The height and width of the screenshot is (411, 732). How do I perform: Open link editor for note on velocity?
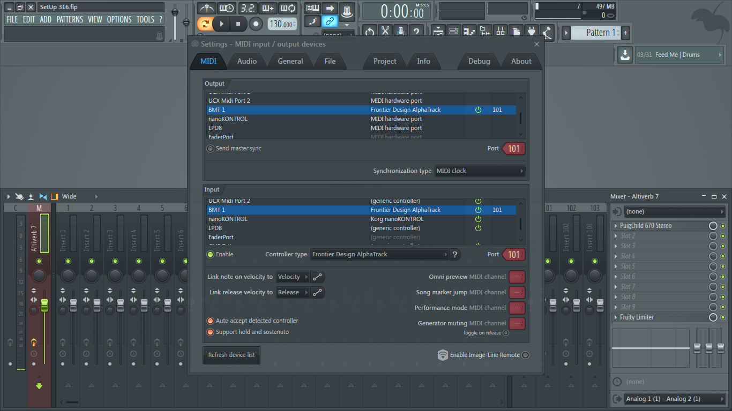(x=318, y=277)
